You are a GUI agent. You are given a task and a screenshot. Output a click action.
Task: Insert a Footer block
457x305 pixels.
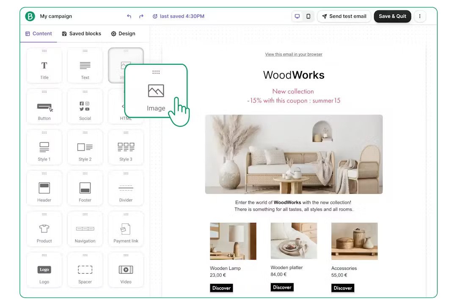coord(85,188)
